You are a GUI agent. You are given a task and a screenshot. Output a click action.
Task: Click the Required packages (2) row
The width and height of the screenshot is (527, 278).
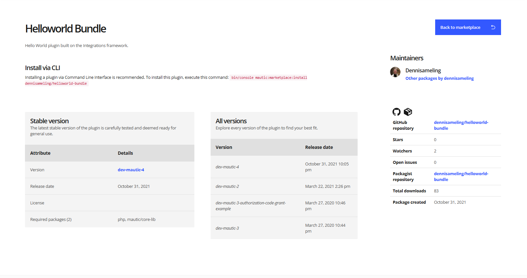(x=51, y=220)
